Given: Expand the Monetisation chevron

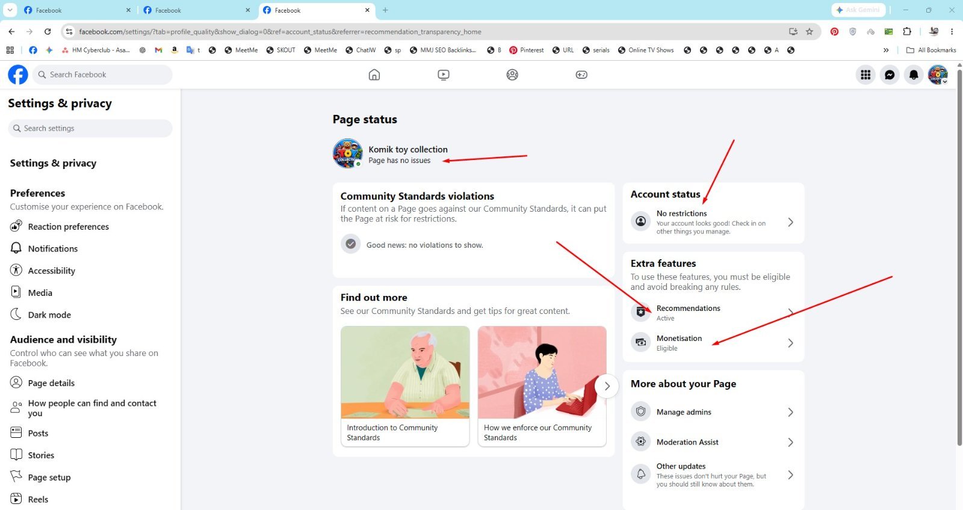Looking at the screenshot, I should [791, 343].
